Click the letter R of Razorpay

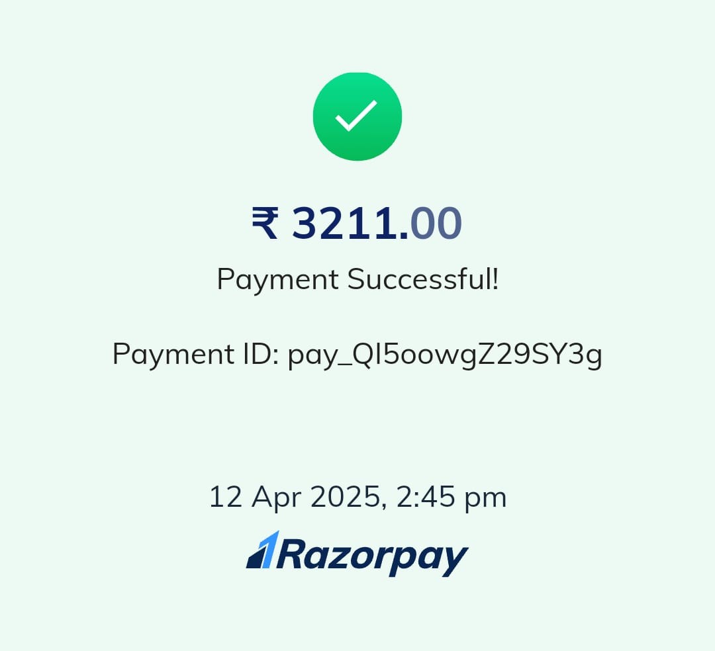click(291, 553)
